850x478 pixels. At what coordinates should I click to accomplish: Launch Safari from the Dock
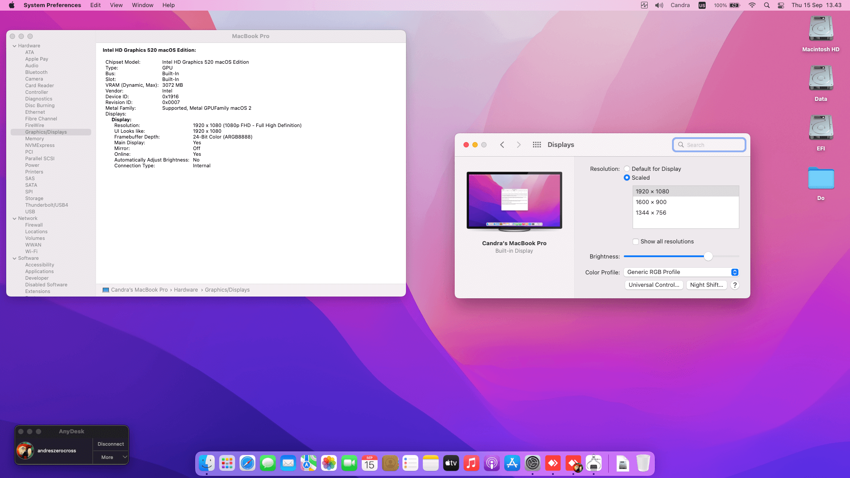[x=247, y=463]
